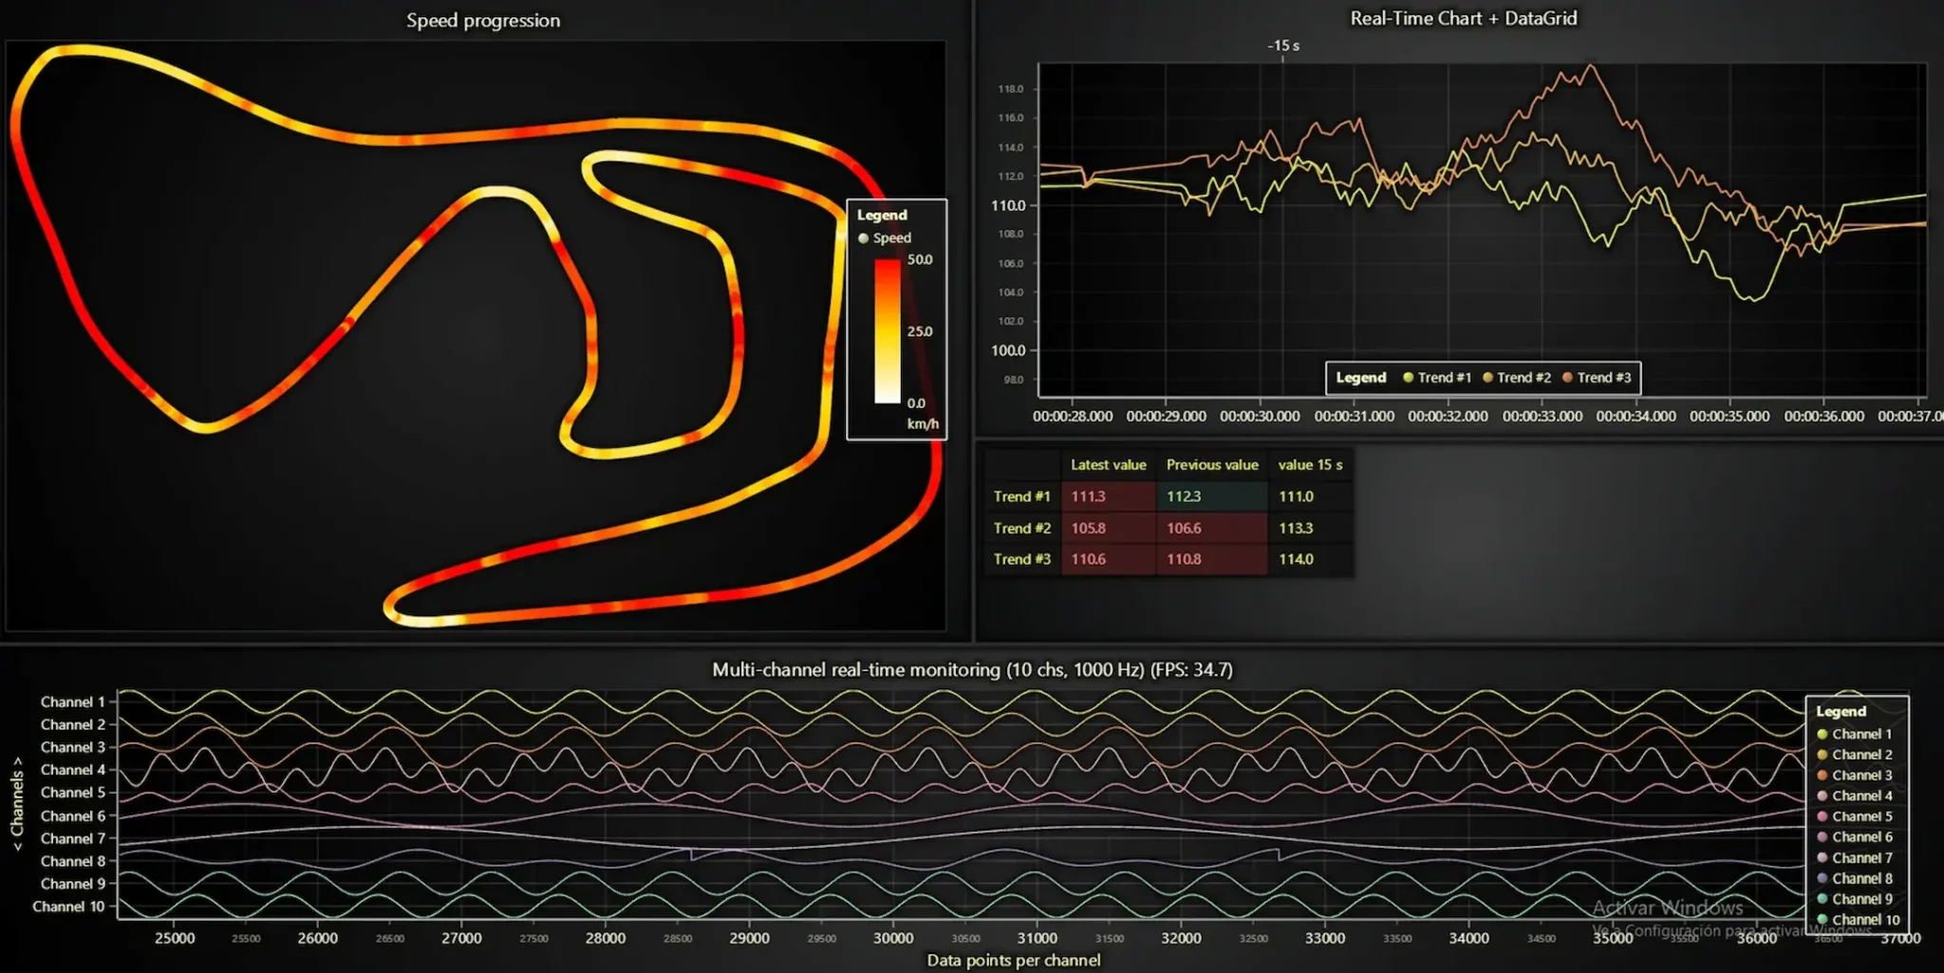Click the 00:00:36.000 time axis tick
Screen dimensions: 1944x973
tap(1823, 417)
